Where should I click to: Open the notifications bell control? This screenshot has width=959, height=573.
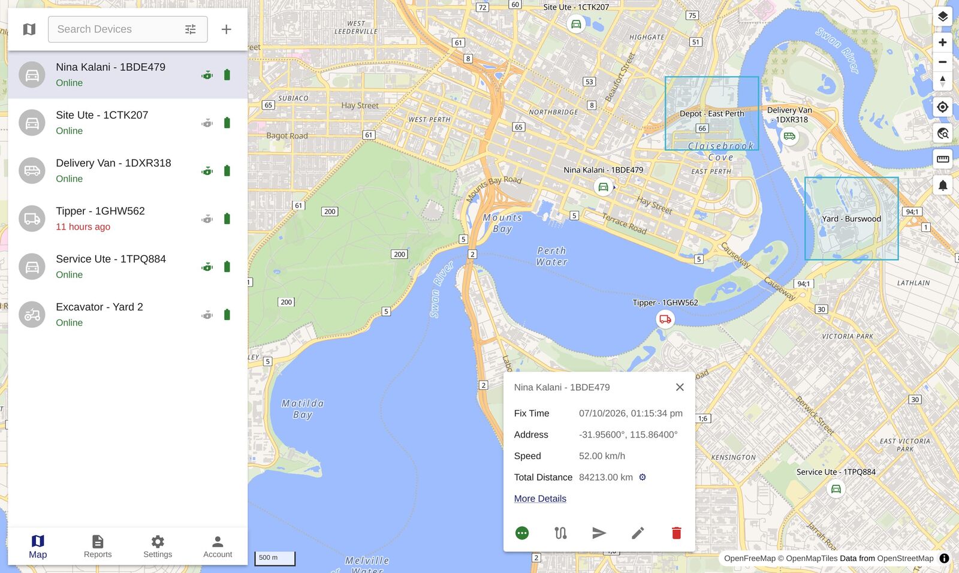click(943, 185)
